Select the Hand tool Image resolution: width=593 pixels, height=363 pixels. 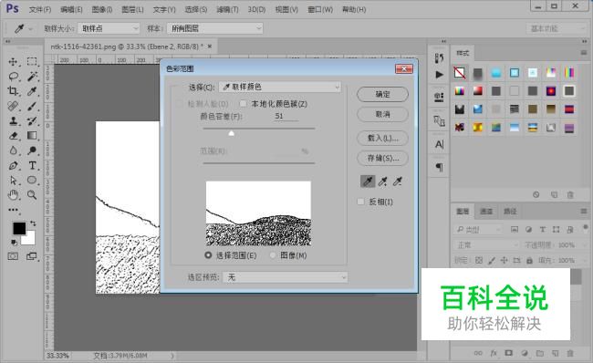point(14,195)
